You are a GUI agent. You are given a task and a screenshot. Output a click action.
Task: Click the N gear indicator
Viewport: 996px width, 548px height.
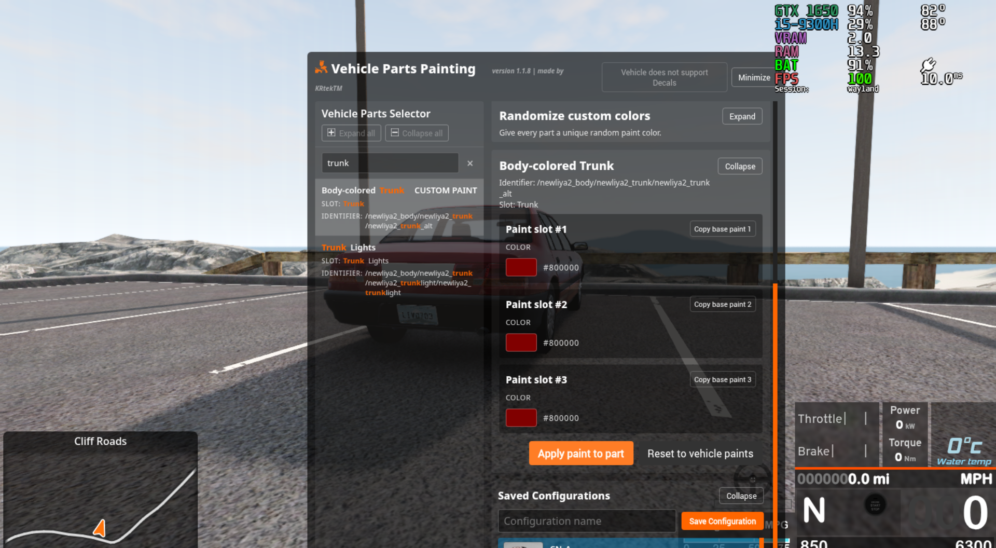point(814,510)
